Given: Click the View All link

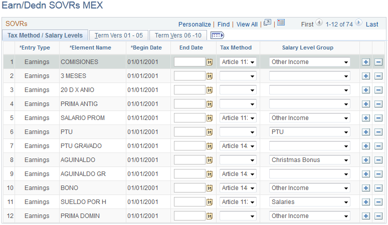Looking at the screenshot, I should tap(247, 24).
